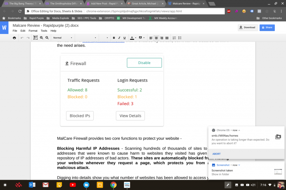Screen dimensions: 286x190
Task: Open Prime Video from the shelf
Action: tap(127, 185)
